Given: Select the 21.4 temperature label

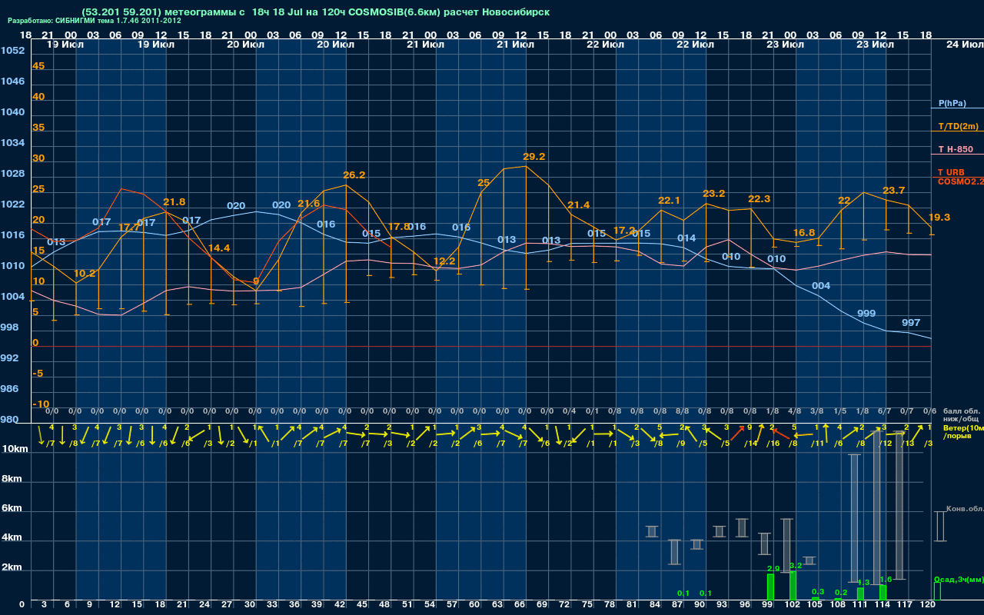Looking at the screenshot, I should tap(578, 205).
